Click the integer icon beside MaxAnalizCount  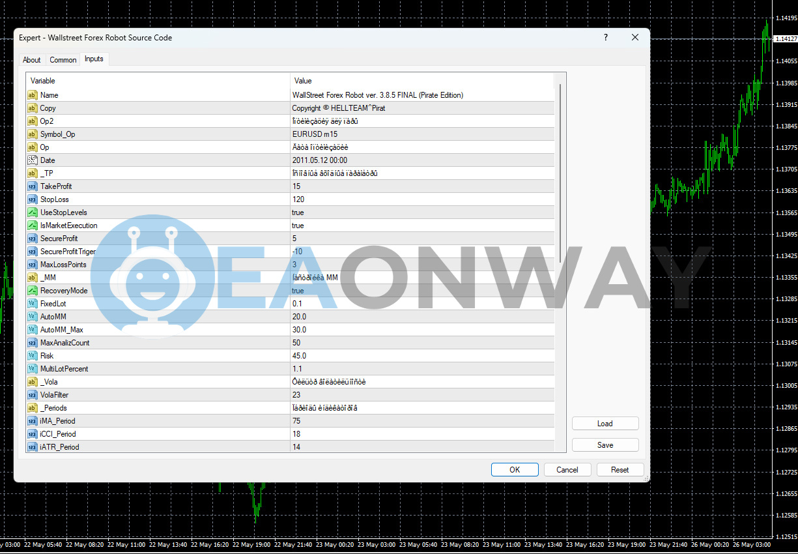coord(33,343)
